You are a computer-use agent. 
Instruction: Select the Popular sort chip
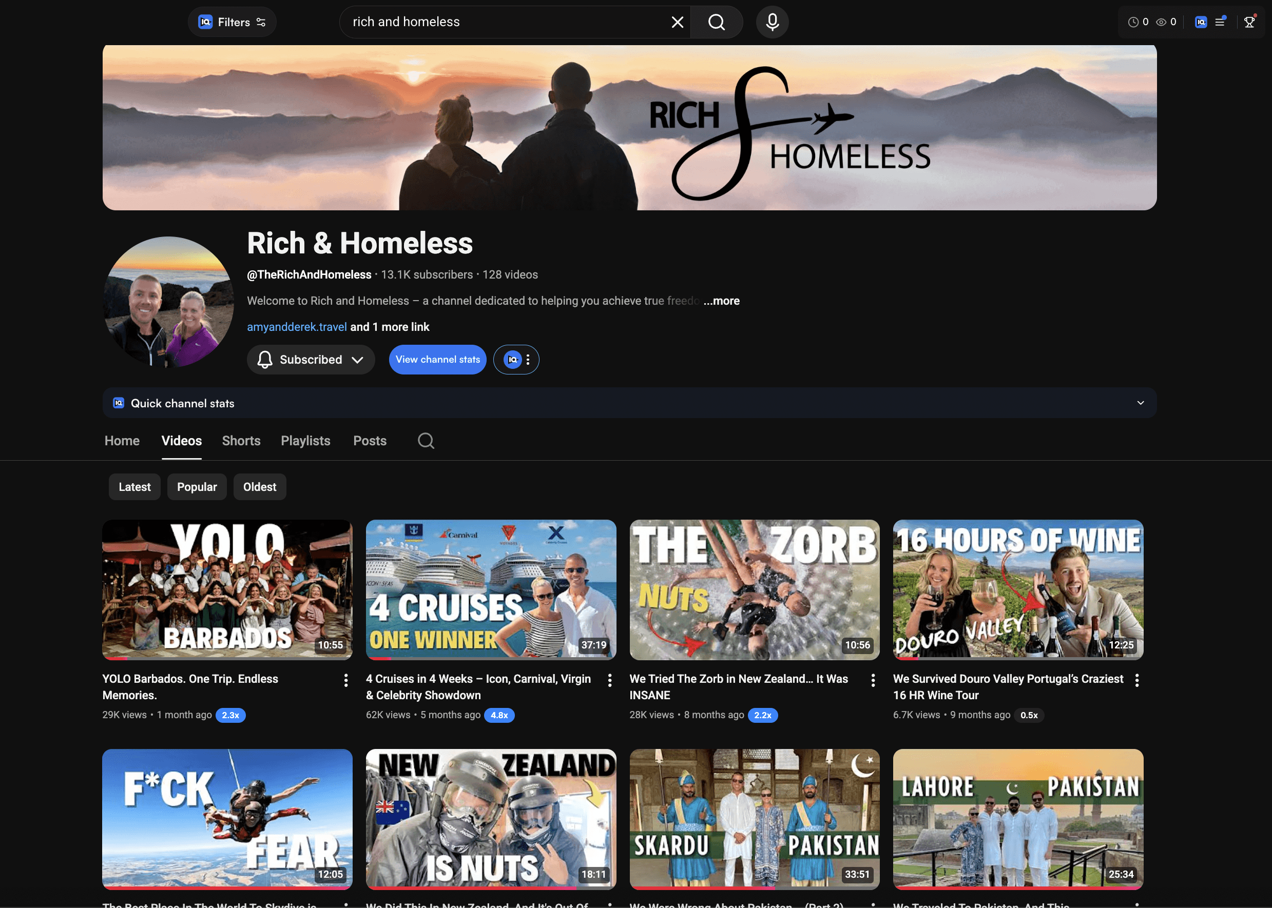pos(197,487)
